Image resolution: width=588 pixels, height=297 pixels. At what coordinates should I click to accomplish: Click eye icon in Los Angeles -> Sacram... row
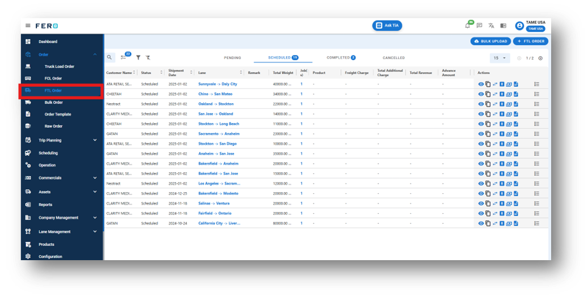pos(481,184)
